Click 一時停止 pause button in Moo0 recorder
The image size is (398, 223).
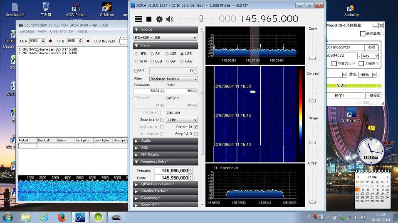tap(373, 96)
